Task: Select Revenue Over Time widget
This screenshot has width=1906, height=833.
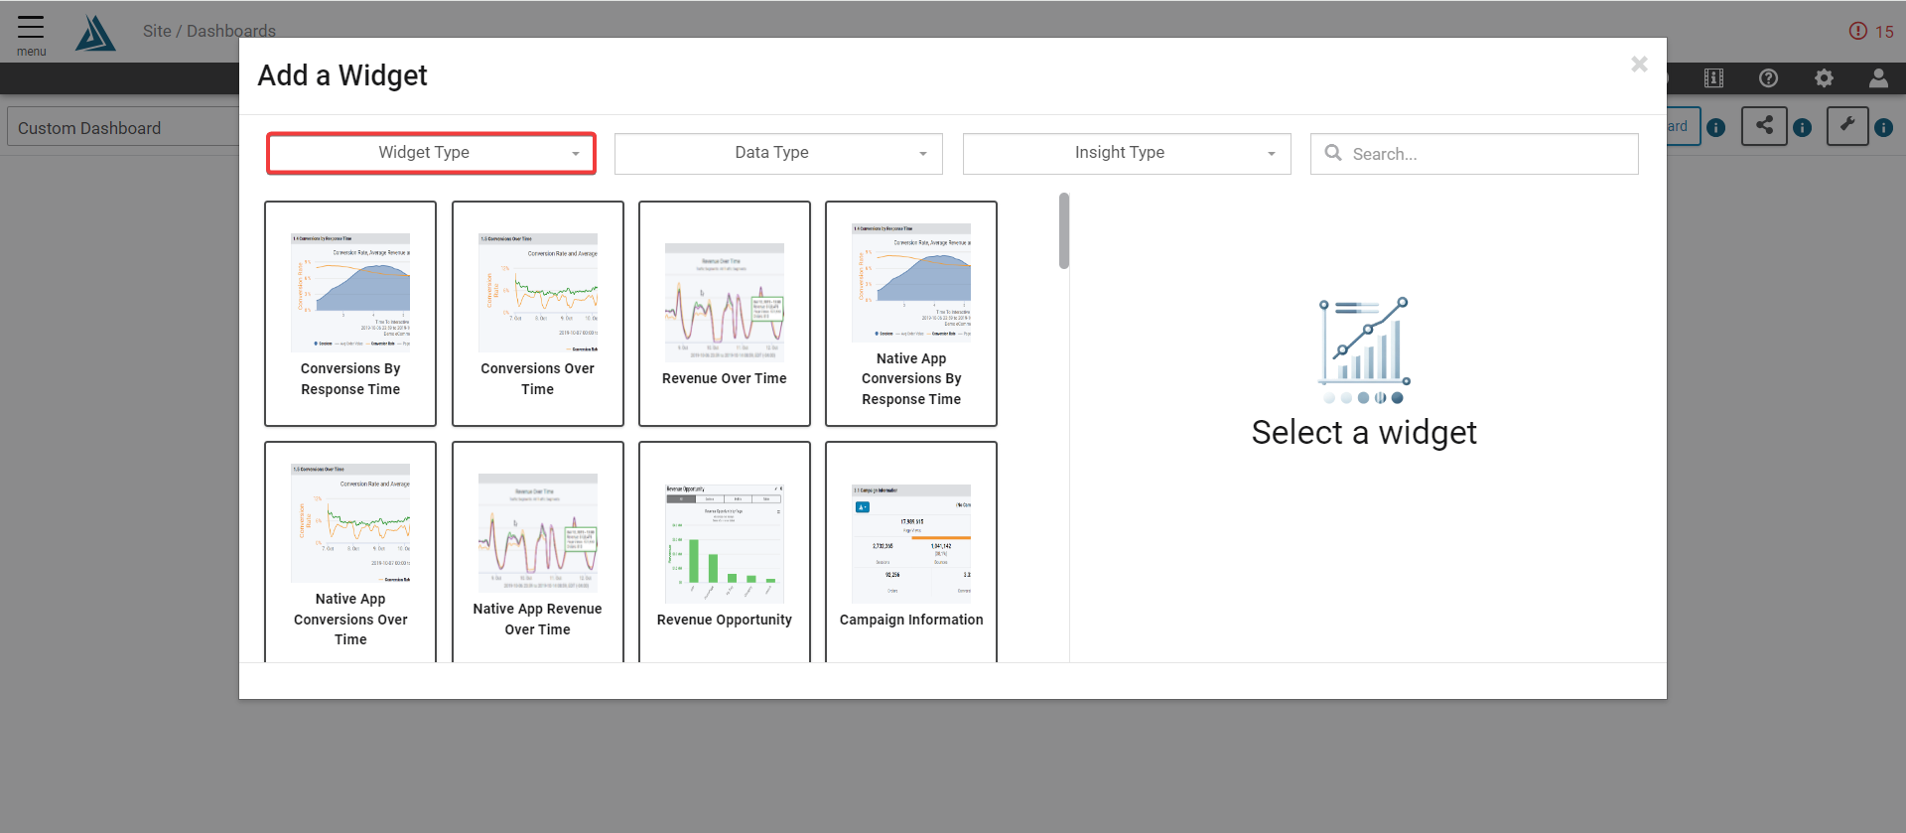Action: click(x=725, y=314)
